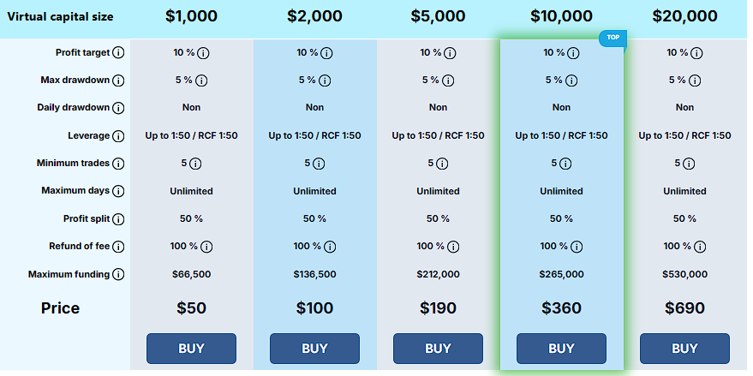753x376 pixels.
Task: Click info icon next to Profit split label
Action: point(118,219)
